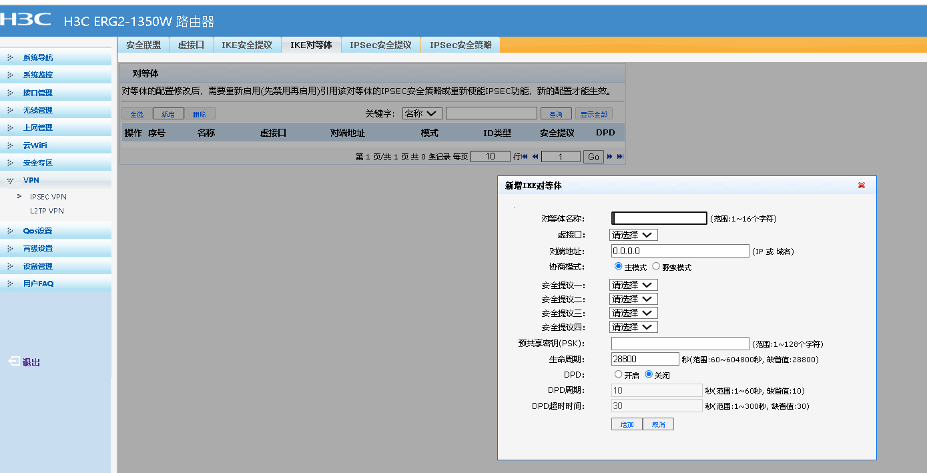Open the 安全提议二 dropdown
Image resolution: width=927 pixels, height=473 pixels.
pos(633,299)
